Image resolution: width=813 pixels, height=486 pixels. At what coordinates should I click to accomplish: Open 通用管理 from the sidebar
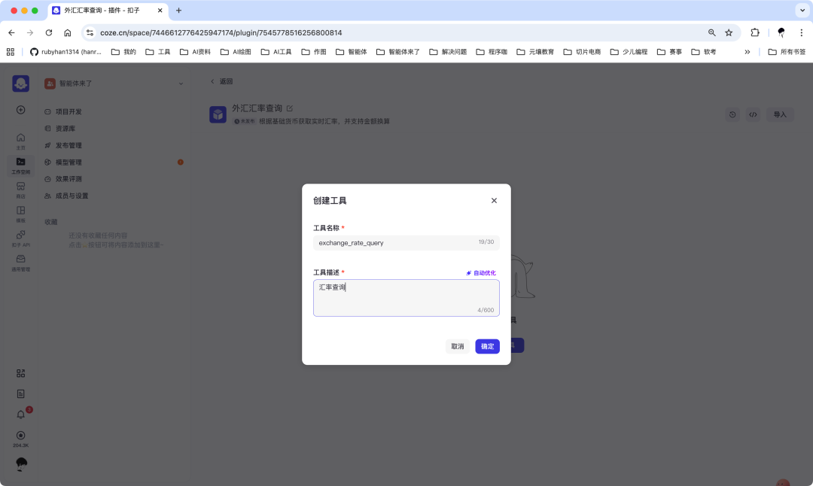[20, 263]
